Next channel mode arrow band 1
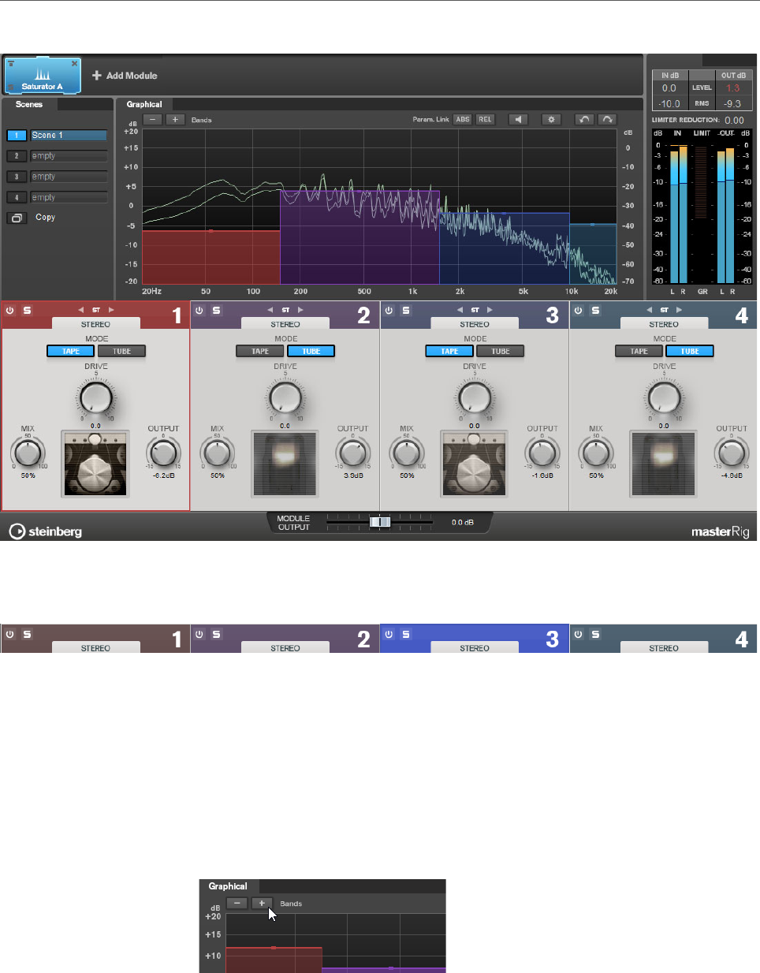 click(x=111, y=310)
